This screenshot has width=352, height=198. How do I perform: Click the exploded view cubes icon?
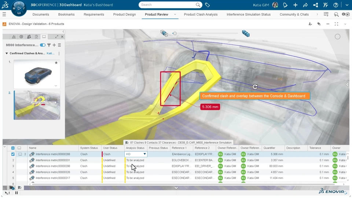pos(164,33)
